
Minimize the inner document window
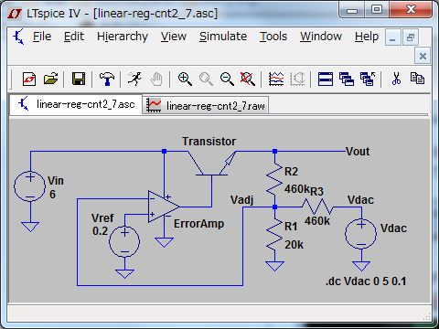(x=392, y=37)
